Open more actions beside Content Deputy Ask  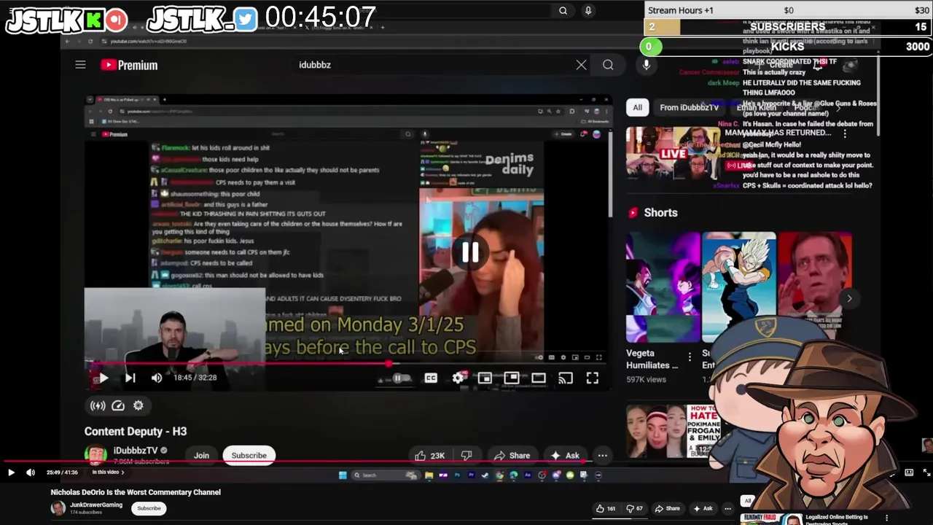point(603,456)
